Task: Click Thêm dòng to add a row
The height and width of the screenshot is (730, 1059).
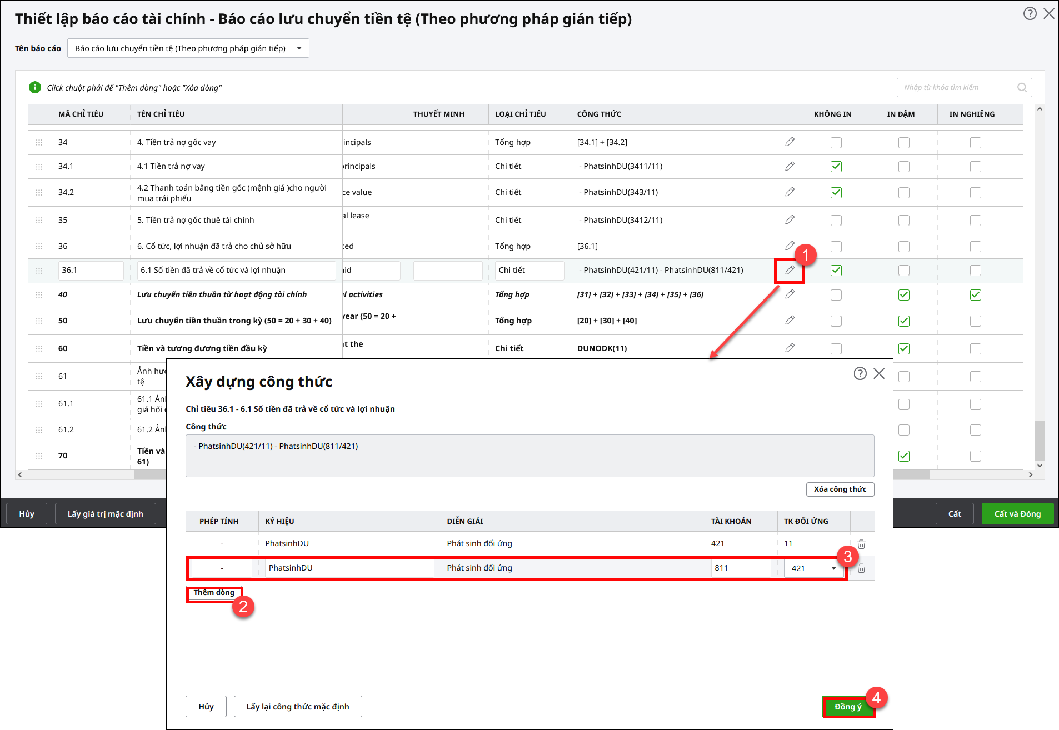Action: [x=214, y=593]
